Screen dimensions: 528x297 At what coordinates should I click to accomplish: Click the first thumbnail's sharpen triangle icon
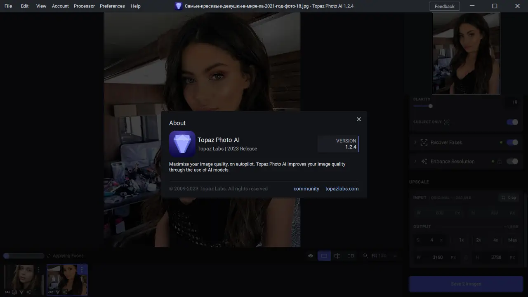(x=21, y=292)
